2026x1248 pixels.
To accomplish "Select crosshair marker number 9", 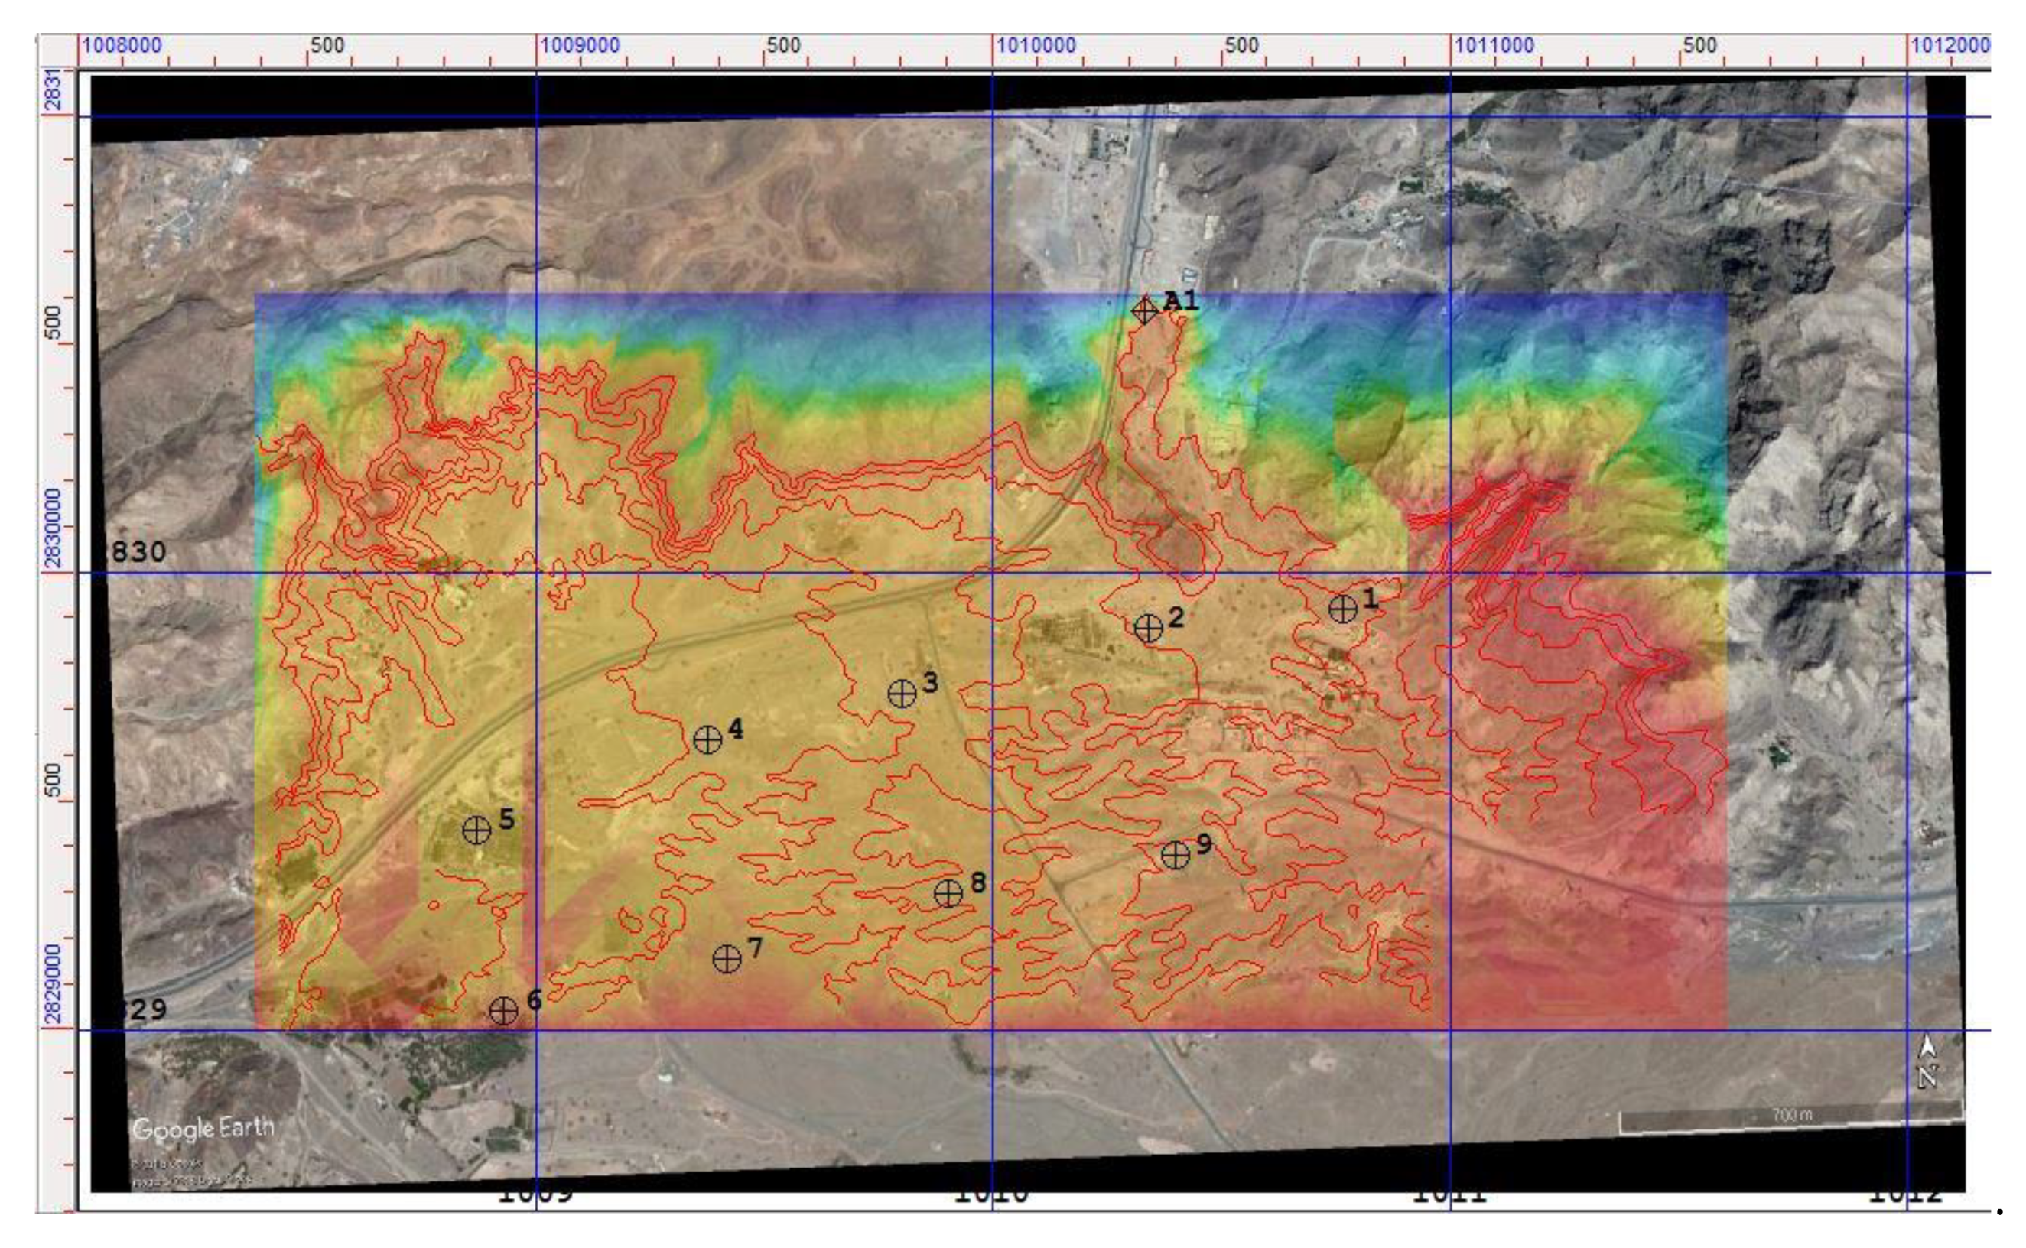I will pyautogui.click(x=1176, y=855).
